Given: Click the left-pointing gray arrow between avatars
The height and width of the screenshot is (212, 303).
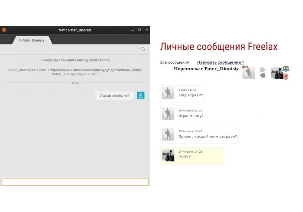Looking at the screenshot, I should pos(263,76).
